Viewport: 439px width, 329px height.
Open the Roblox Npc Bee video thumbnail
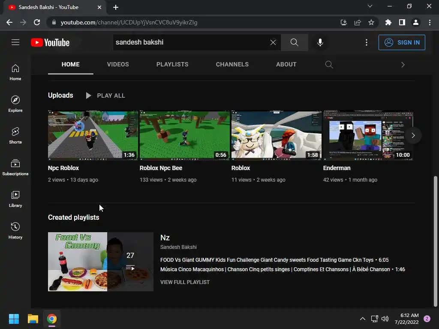pyautogui.click(x=184, y=135)
